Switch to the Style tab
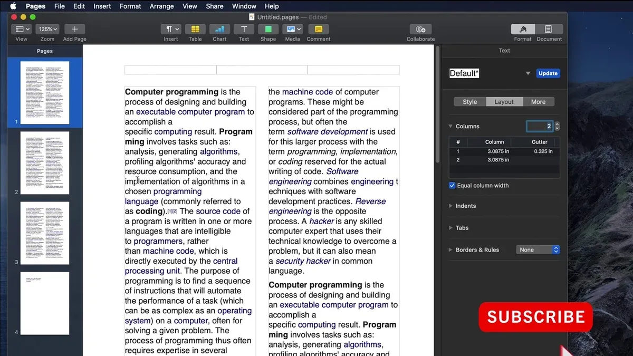Image resolution: width=633 pixels, height=356 pixels. [x=470, y=102]
